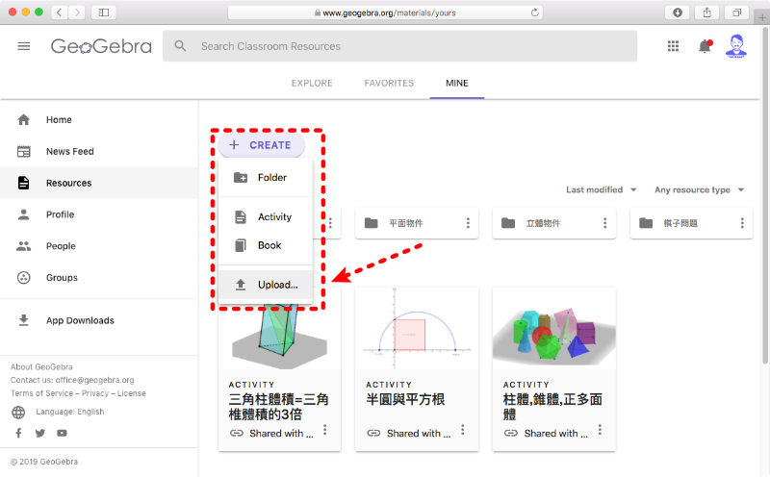Choose Activity from the Create menu
Viewport: 770px width, 477px height.
(x=266, y=217)
